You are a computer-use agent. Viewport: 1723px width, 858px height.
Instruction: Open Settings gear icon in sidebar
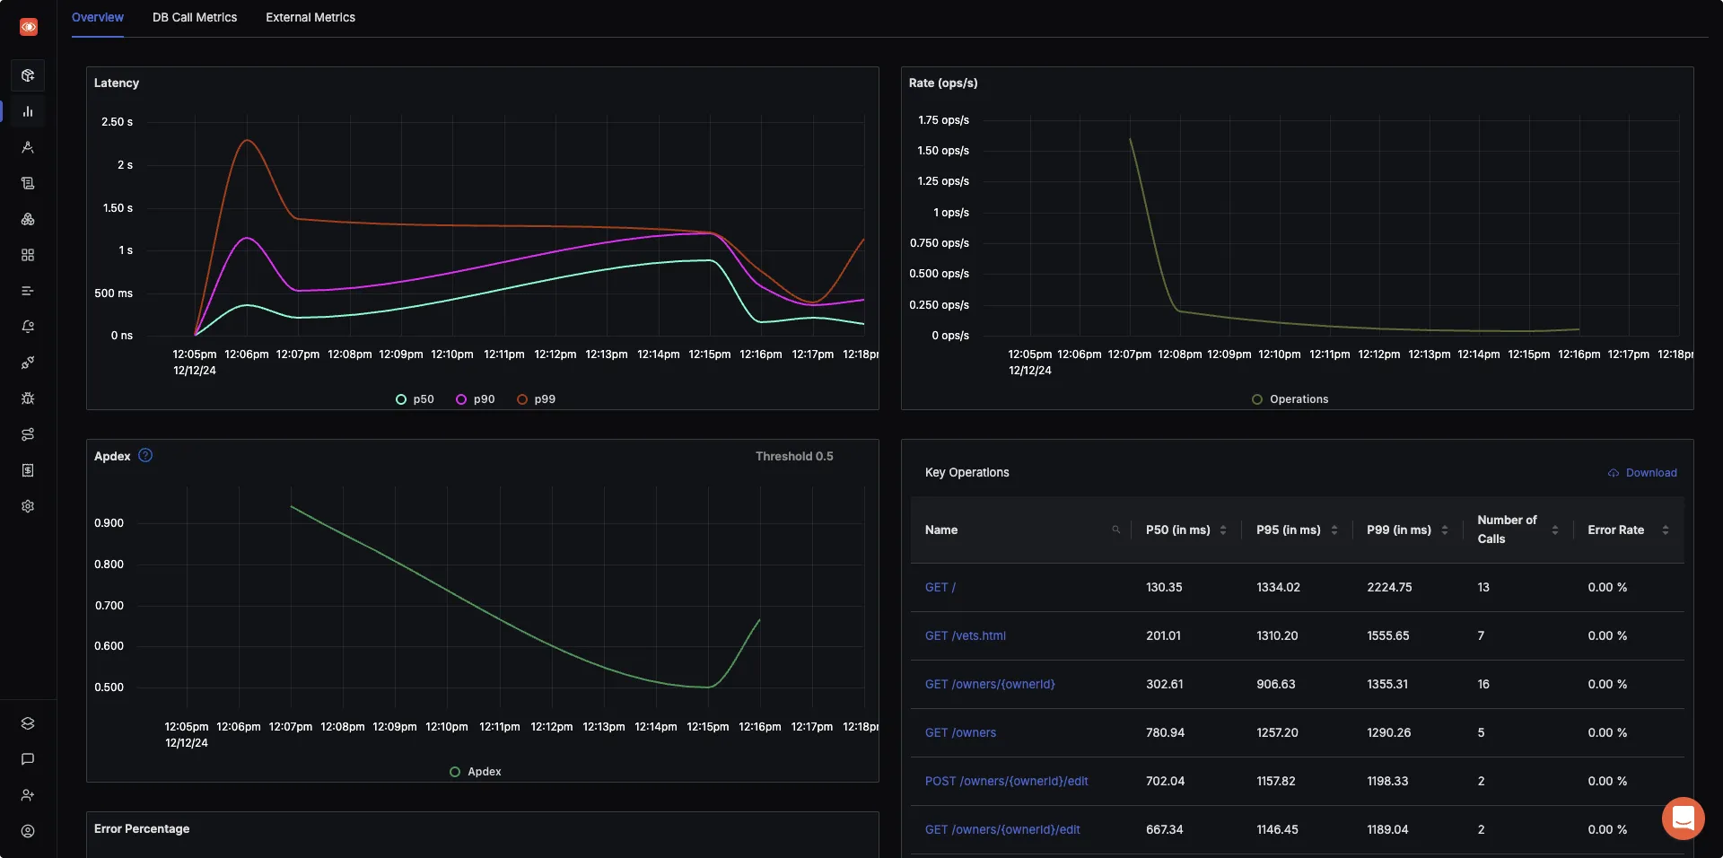[28, 506]
